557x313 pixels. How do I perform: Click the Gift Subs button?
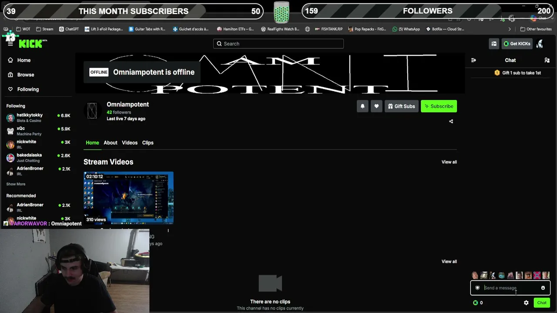pyautogui.click(x=401, y=106)
